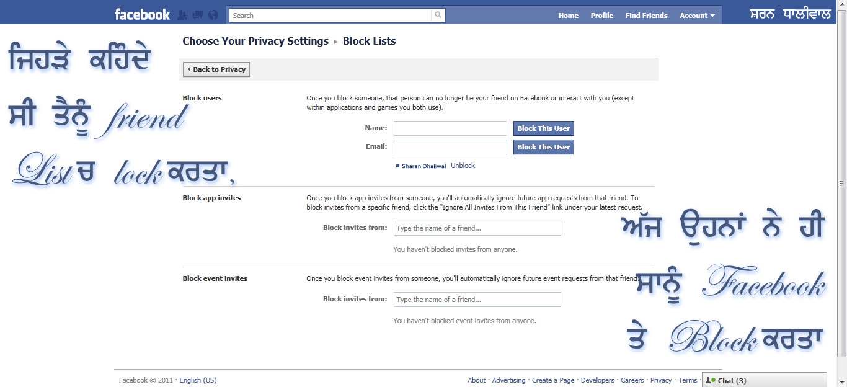
Task: Open the Terms footer link
Action: [x=688, y=380]
